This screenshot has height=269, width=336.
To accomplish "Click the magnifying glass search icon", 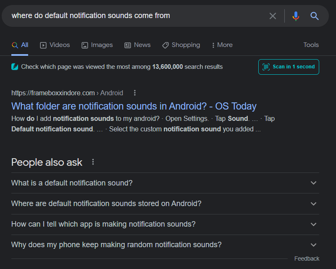I will (315, 16).
